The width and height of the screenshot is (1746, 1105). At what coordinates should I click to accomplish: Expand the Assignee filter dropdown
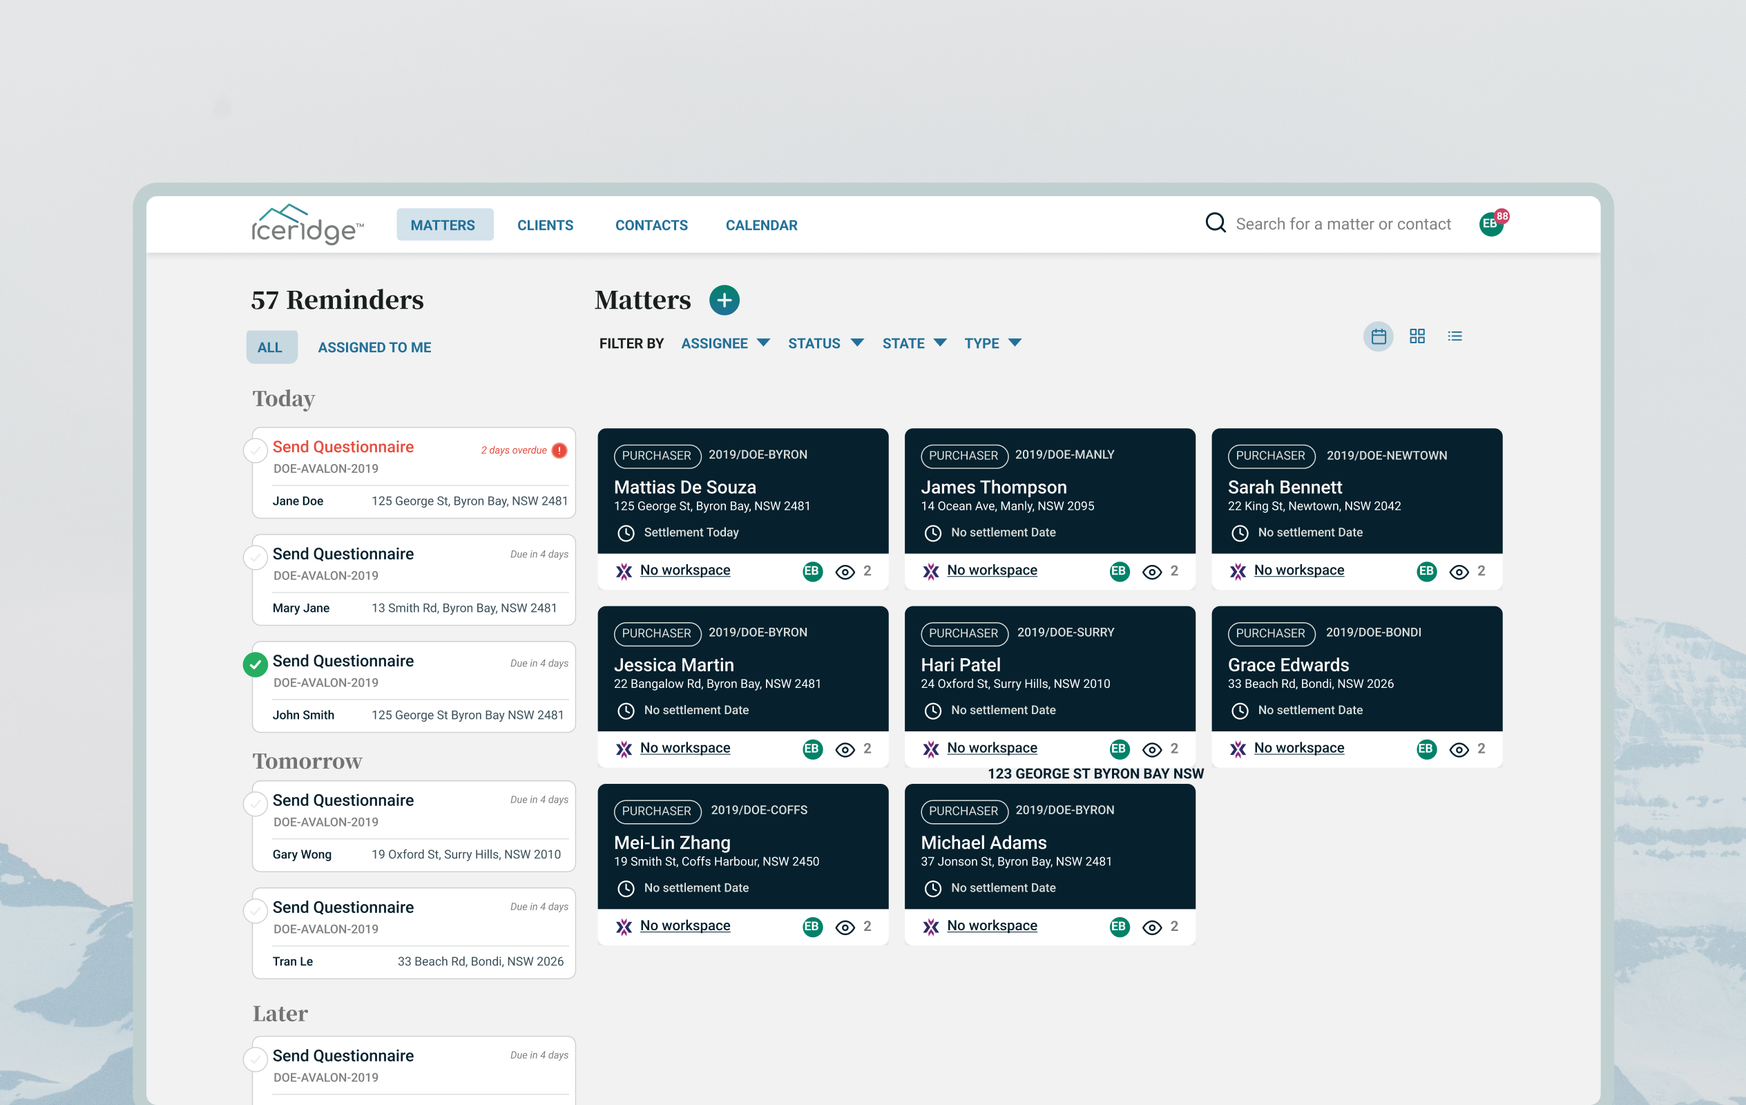pyautogui.click(x=725, y=344)
